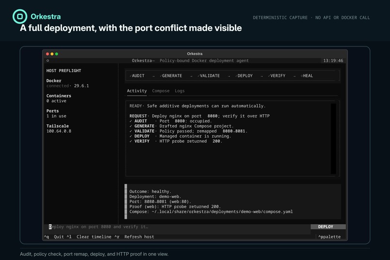
Task: Click the READY status line
Action: (x=197, y=106)
